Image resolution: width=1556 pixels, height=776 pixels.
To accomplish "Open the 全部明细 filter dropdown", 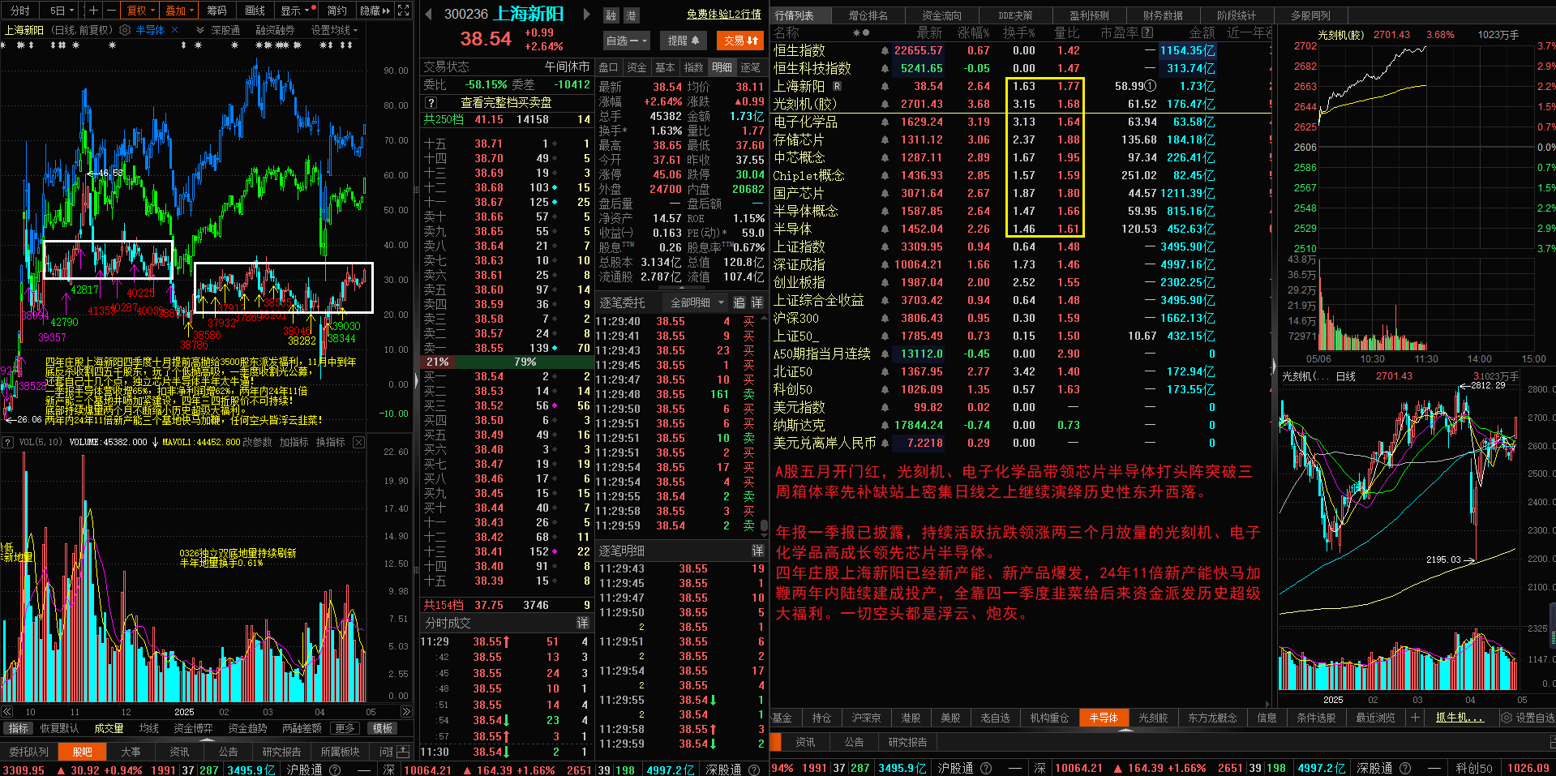I will point(697,302).
